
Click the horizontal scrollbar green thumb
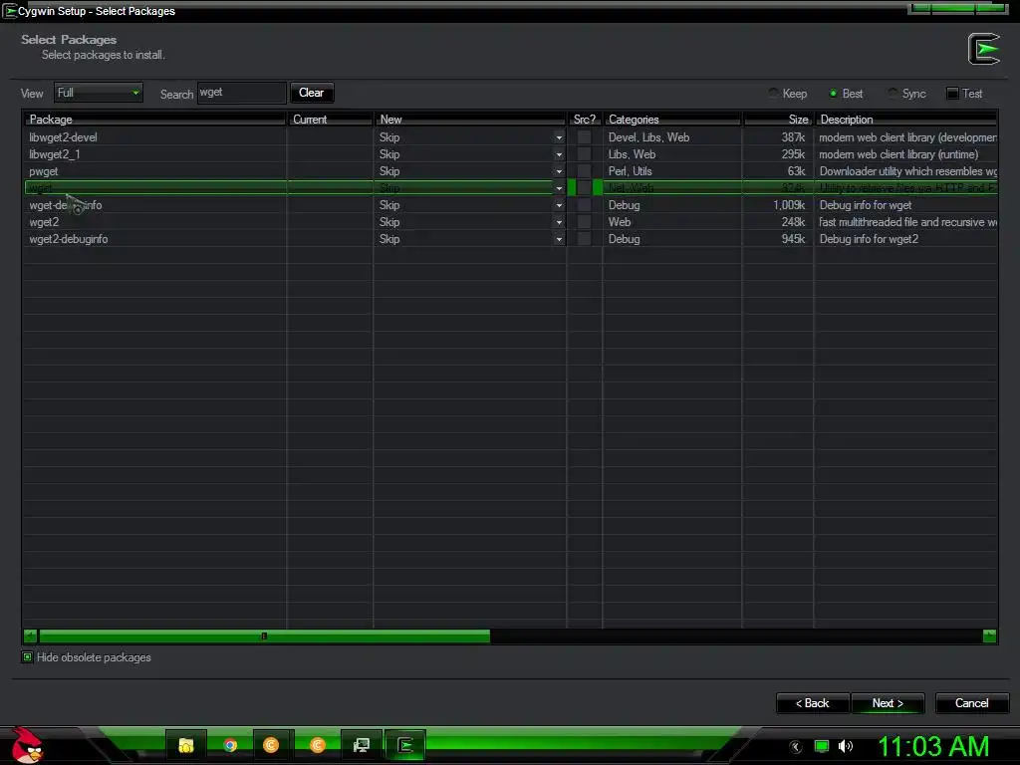(x=264, y=637)
